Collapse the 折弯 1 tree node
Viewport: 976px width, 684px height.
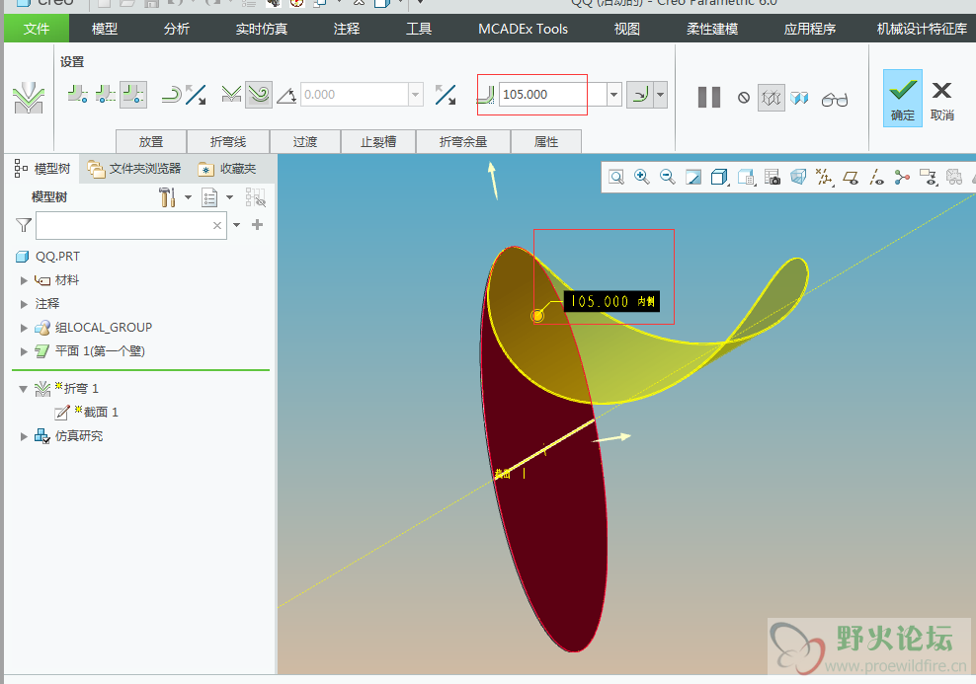[x=23, y=389]
